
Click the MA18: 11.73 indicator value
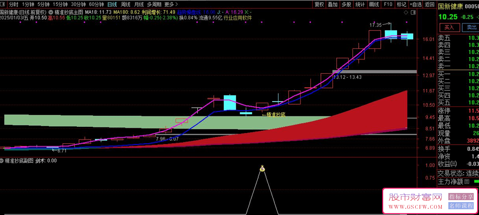(98, 12)
